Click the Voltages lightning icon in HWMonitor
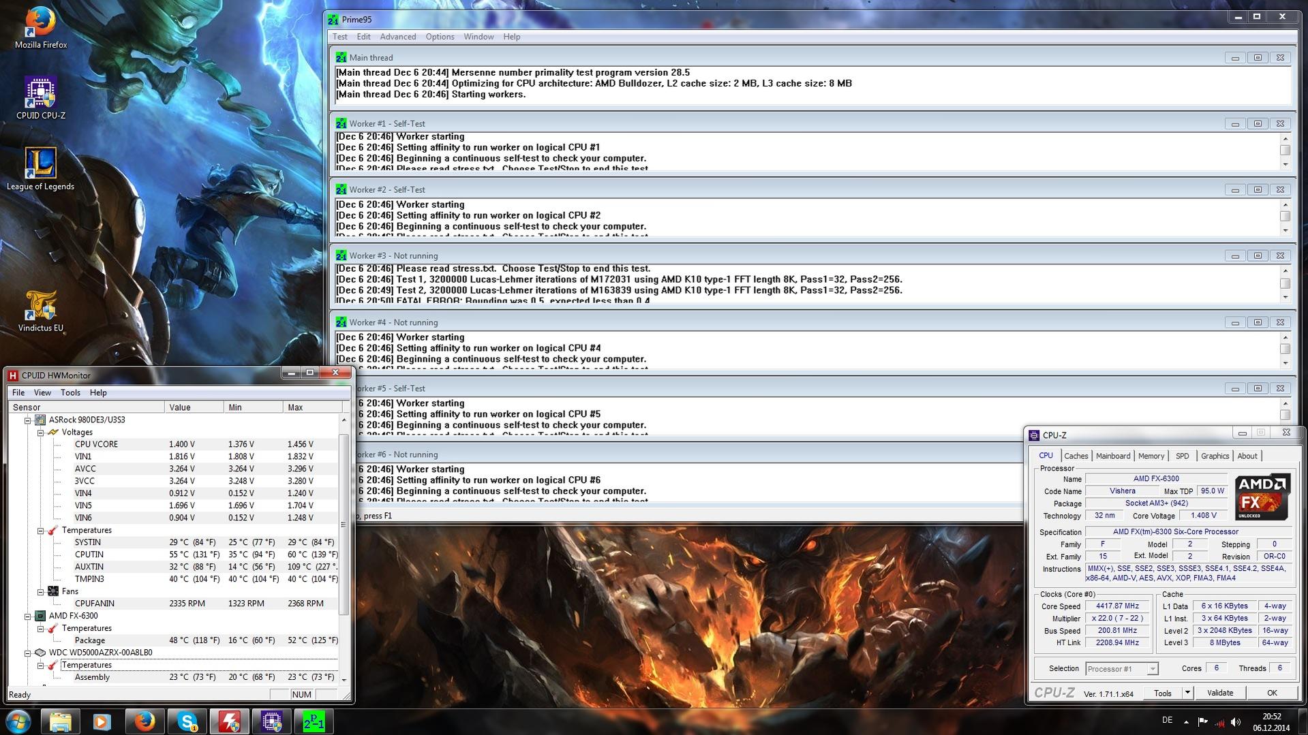 [52, 432]
